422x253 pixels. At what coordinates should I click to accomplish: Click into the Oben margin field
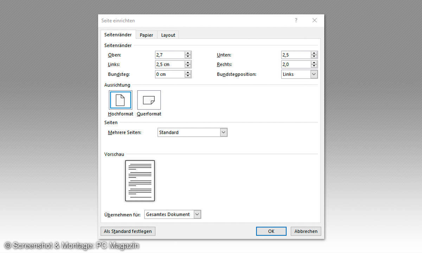[170, 55]
